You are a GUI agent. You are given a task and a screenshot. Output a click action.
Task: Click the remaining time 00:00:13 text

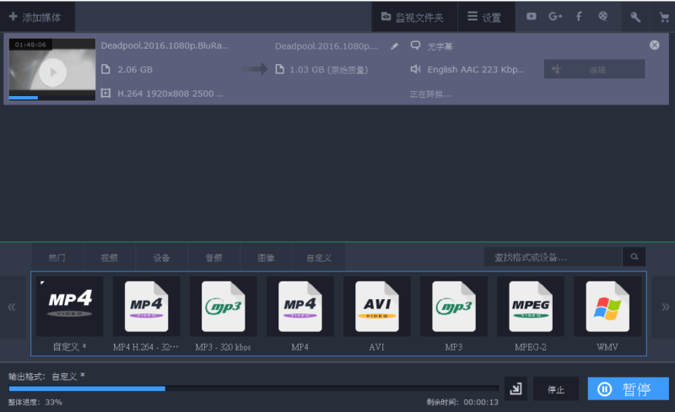[x=462, y=402]
